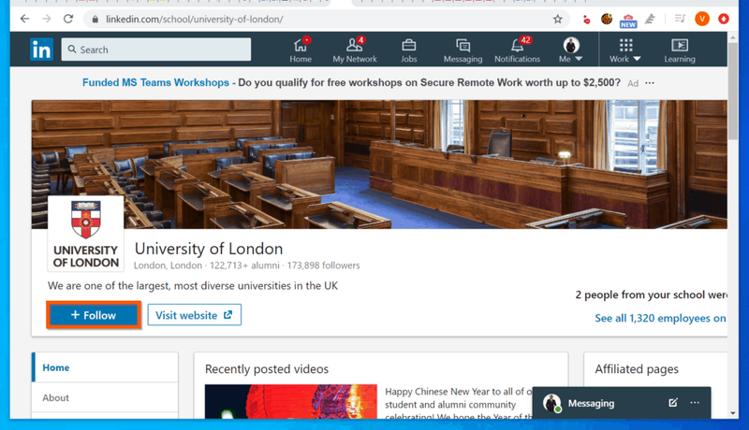Open See all 1,320 employees link
Screen dimensions: 749x430
tap(661, 318)
